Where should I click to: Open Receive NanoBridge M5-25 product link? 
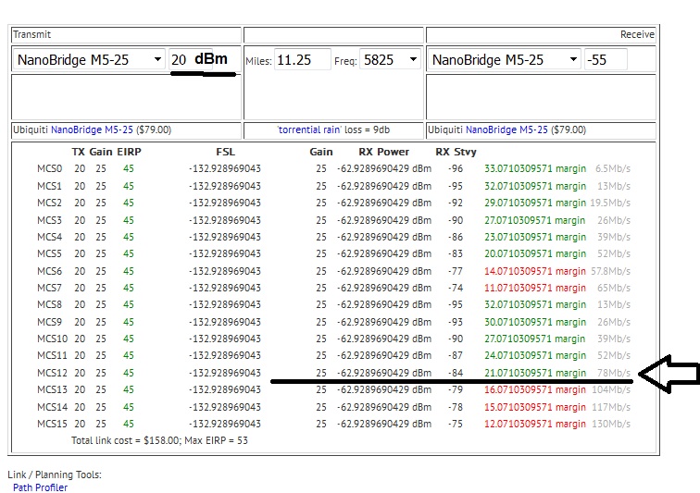tap(506, 129)
